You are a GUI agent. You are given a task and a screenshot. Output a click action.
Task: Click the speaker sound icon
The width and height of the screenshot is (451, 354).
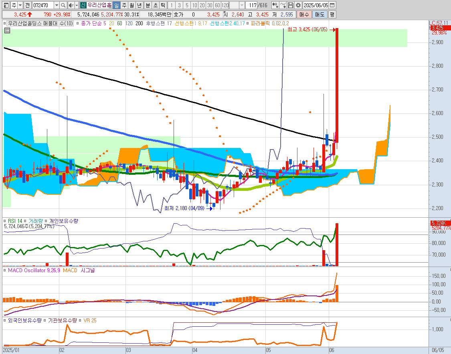[71, 5]
